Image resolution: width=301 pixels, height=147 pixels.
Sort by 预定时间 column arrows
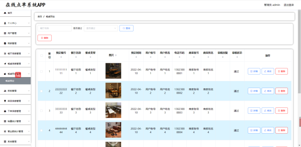pos(136,57)
